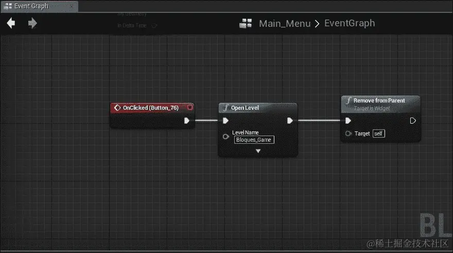Click the diamond event icon on OnClicked node

[117, 108]
